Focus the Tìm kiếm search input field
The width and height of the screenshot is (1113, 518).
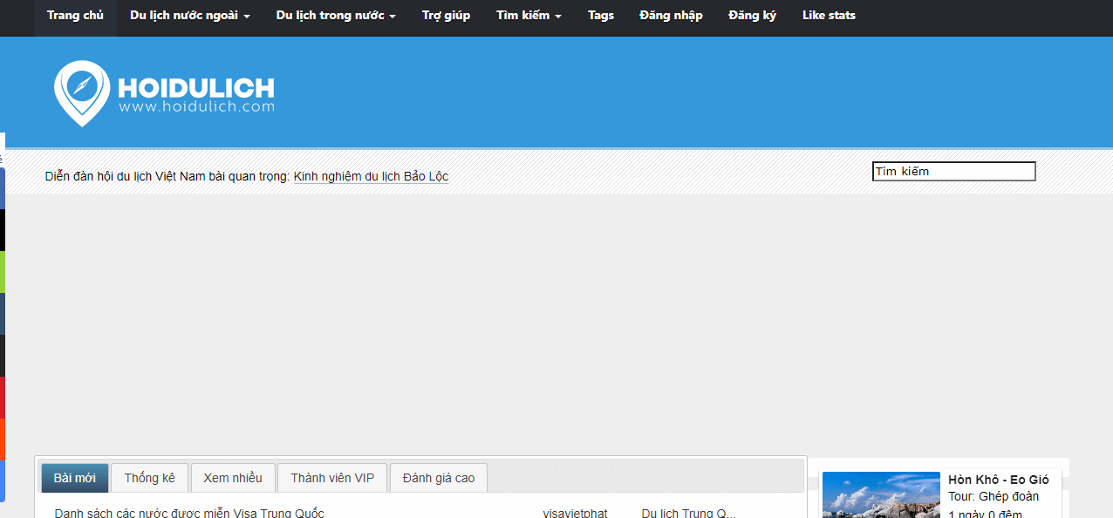pos(953,172)
